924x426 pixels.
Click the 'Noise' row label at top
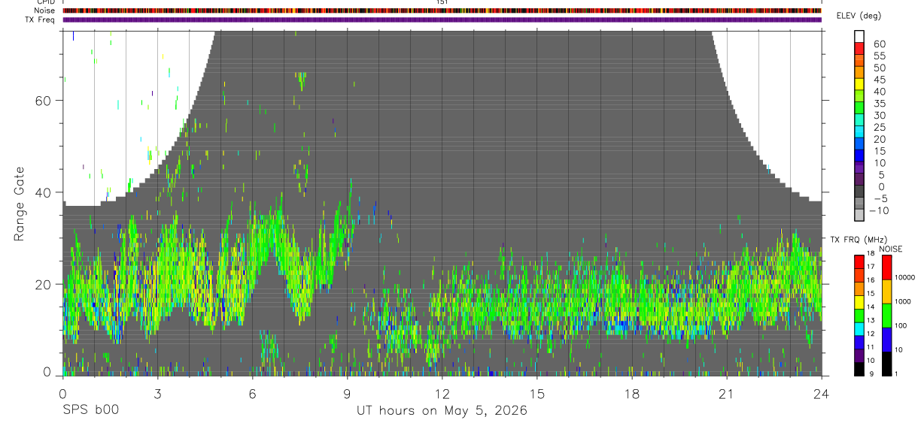click(x=44, y=11)
